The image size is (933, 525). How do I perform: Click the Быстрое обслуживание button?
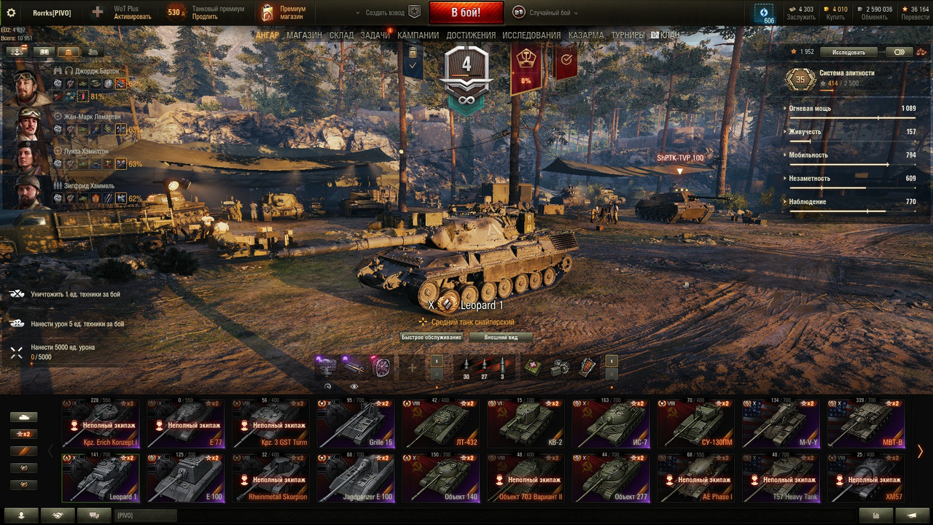[431, 338]
